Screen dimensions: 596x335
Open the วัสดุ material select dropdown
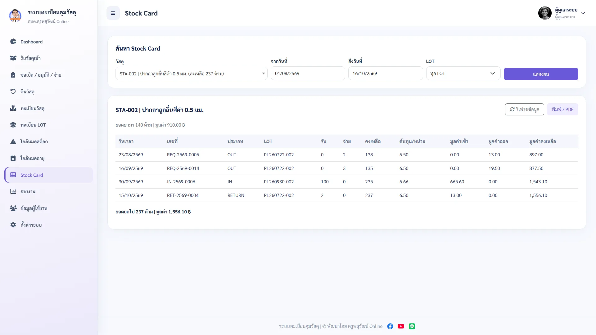191,74
